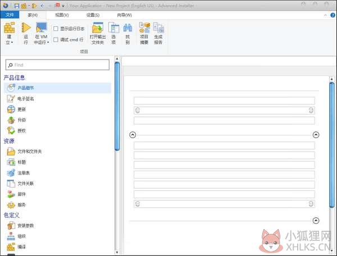Expand the 在 VM 中运行 dropdown arrow
The height and width of the screenshot is (256, 337).
pyautogui.click(x=48, y=42)
